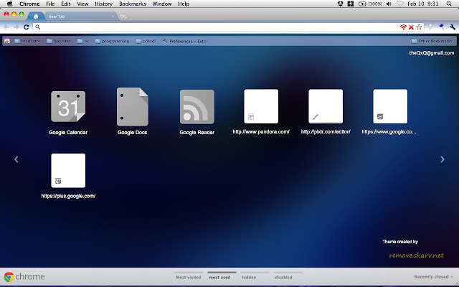Click the lightning bolt extension icon
Image resolution: width=459 pixels, height=287 pixels.
430,27
